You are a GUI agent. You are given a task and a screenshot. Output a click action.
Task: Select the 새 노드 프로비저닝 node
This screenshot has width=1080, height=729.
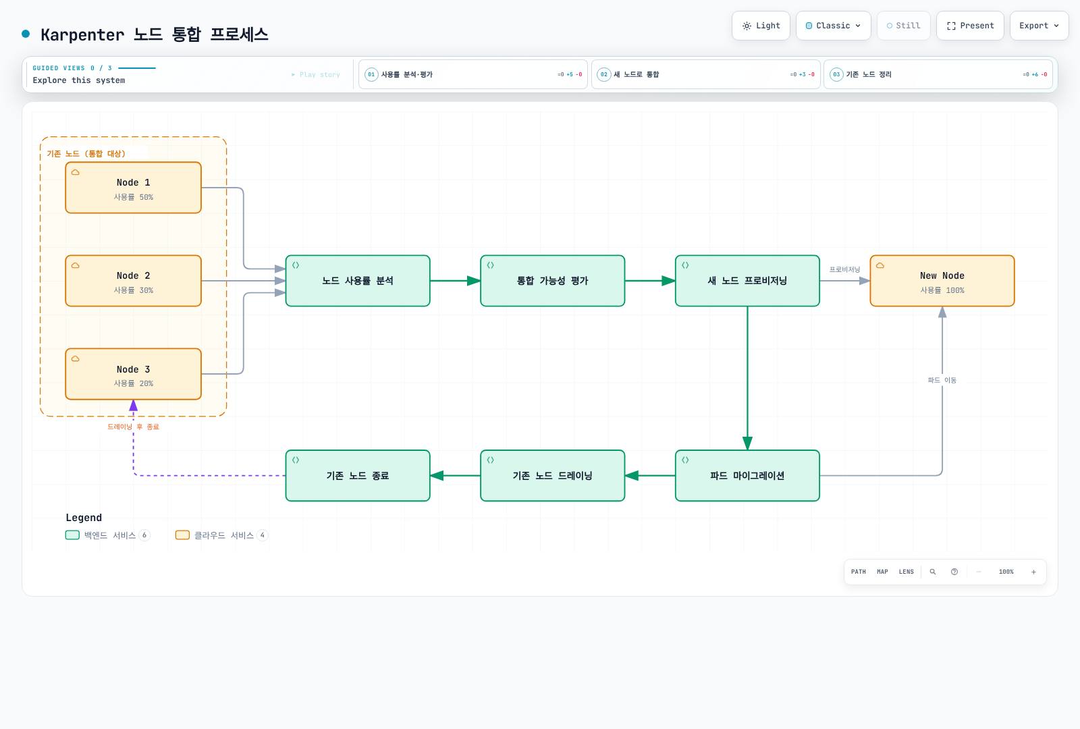pyautogui.click(x=747, y=281)
